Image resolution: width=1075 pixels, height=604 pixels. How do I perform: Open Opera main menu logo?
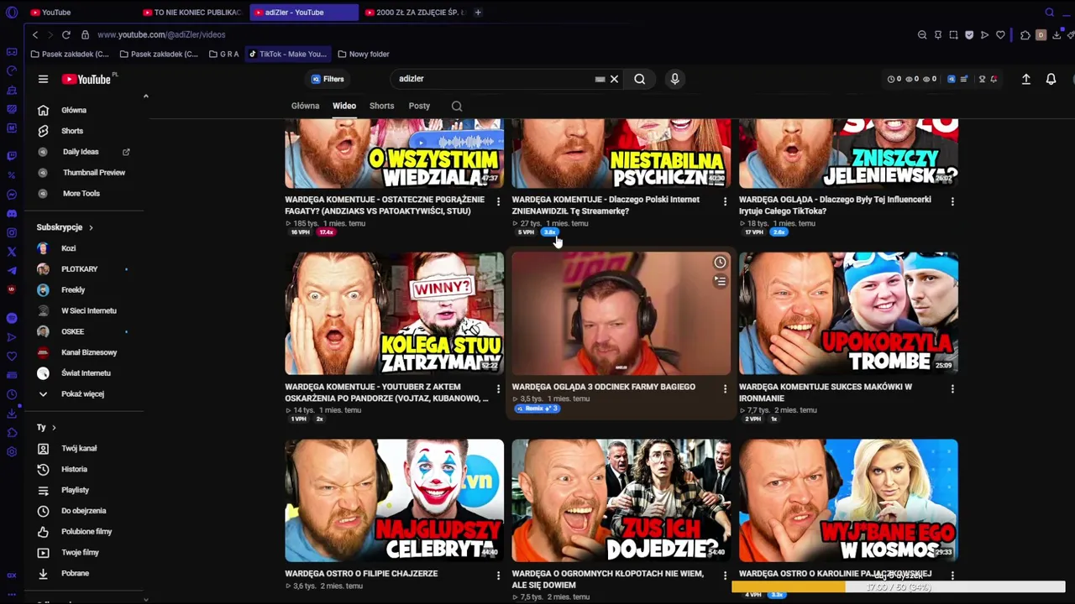point(12,13)
